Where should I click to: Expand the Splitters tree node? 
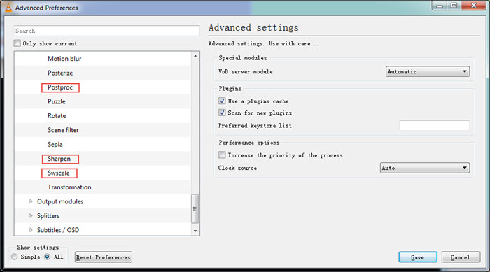(31, 215)
